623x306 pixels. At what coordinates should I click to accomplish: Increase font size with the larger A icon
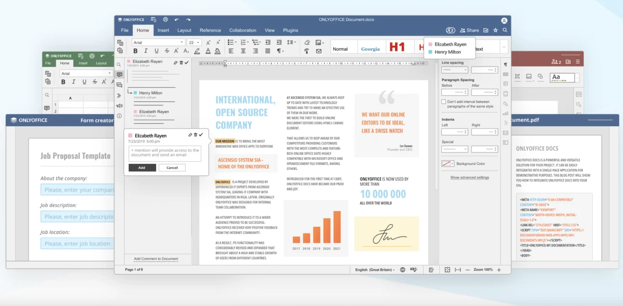208,43
